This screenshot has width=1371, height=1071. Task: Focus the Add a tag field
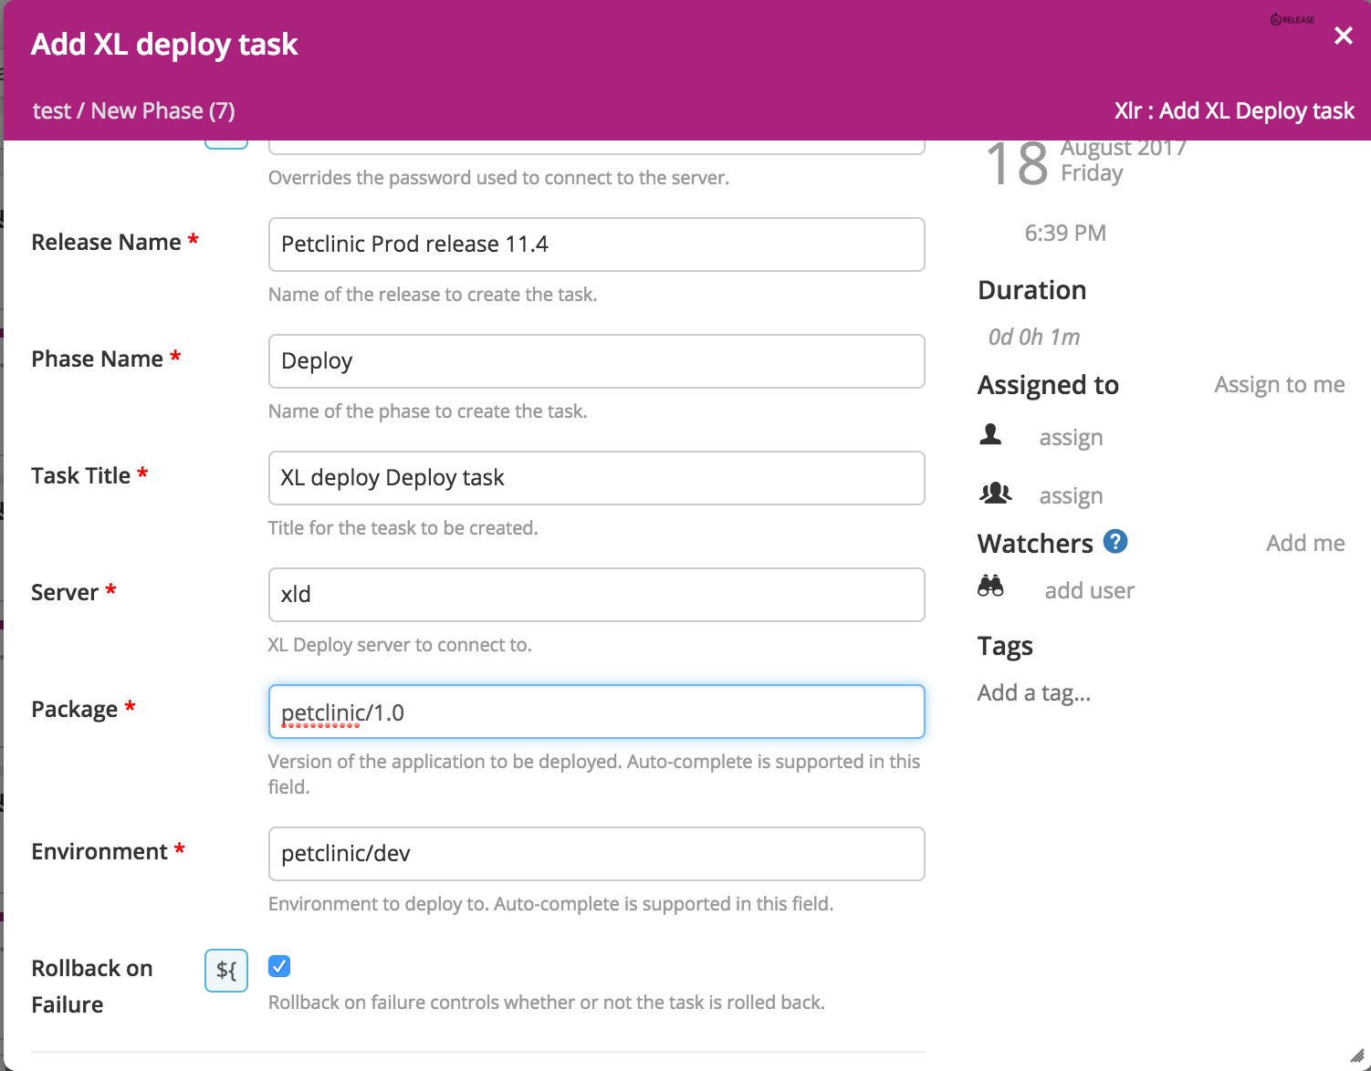(x=1034, y=693)
